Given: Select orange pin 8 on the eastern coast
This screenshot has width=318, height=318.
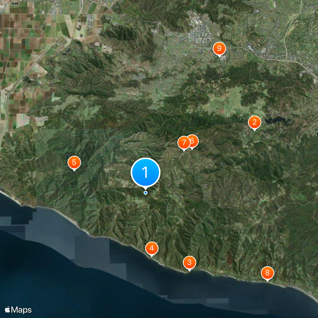Looking at the screenshot, I should 267,273.
